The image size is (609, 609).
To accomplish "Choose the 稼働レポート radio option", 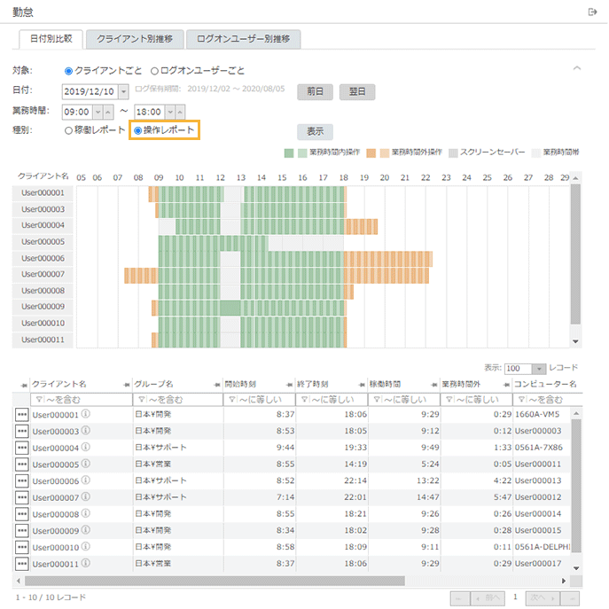I will point(69,130).
